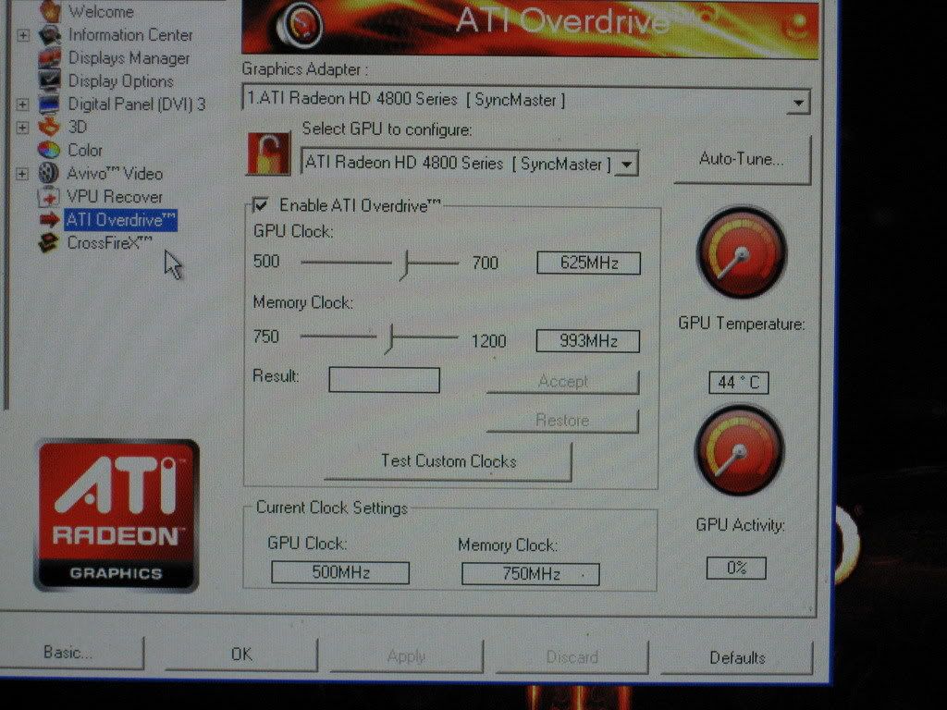Screen dimensions: 947x710
Task: Select Welcome in the settings tree
Action: pos(101,11)
